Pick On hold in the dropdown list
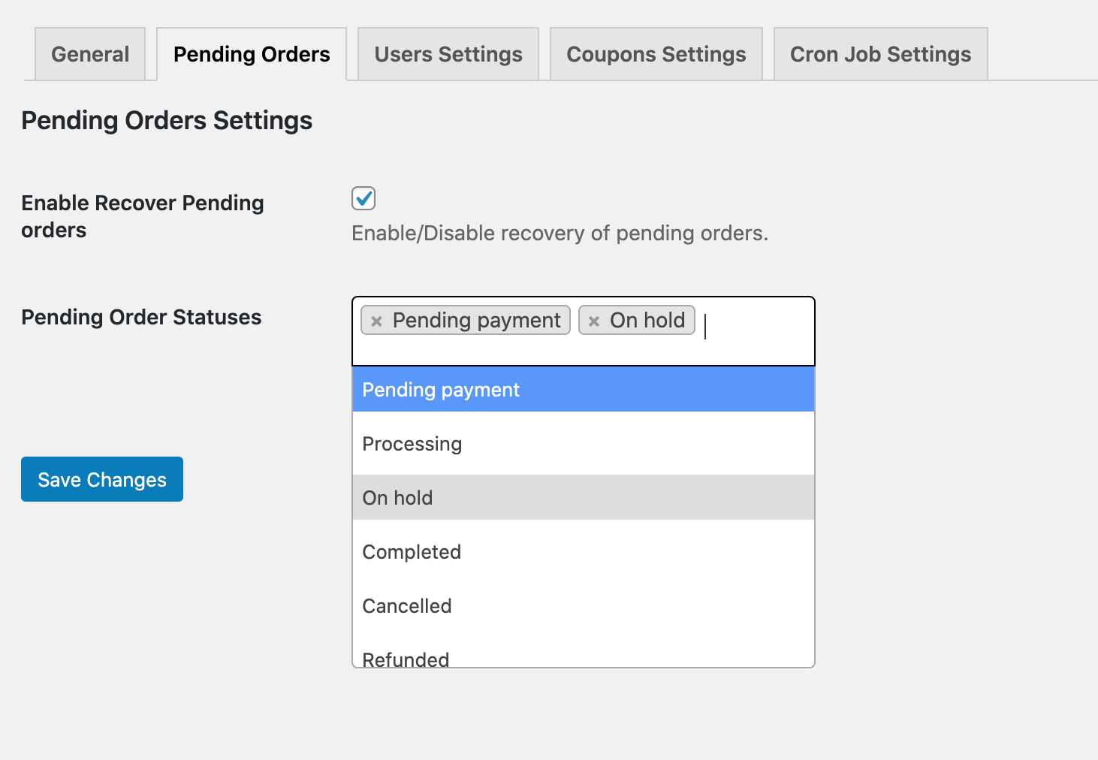This screenshot has height=760, width=1098. pos(584,498)
